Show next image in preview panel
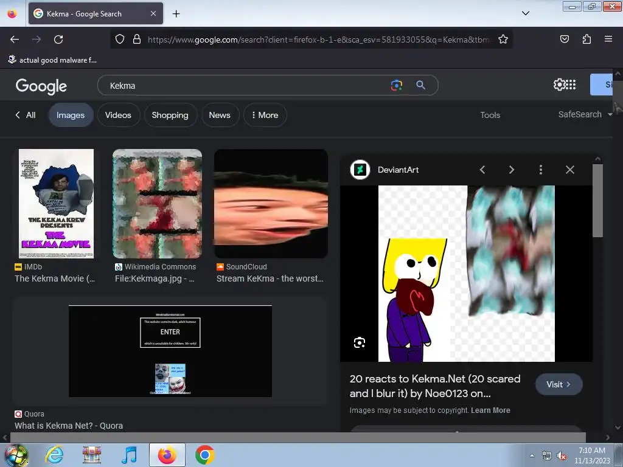Screen dimensions: 623x467 [x=511, y=170]
